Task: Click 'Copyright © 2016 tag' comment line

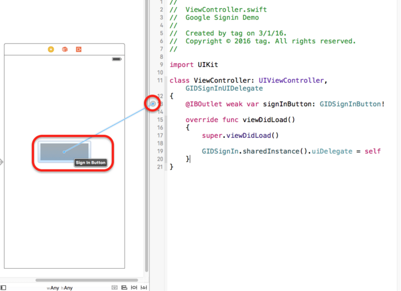Action: pyautogui.click(x=263, y=41)
